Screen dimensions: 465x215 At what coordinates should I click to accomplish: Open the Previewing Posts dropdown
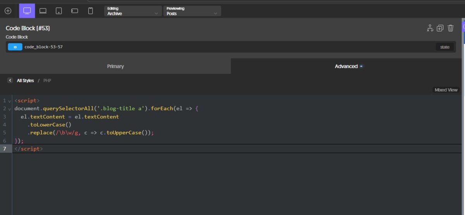pos(192,11)
